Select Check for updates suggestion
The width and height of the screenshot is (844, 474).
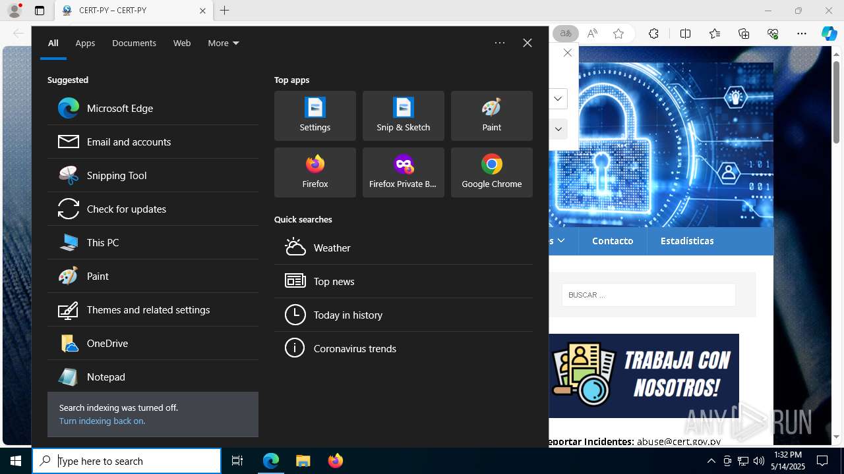153,209
